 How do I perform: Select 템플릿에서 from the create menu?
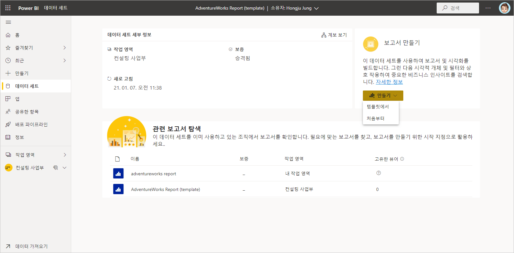pos(381,107)
